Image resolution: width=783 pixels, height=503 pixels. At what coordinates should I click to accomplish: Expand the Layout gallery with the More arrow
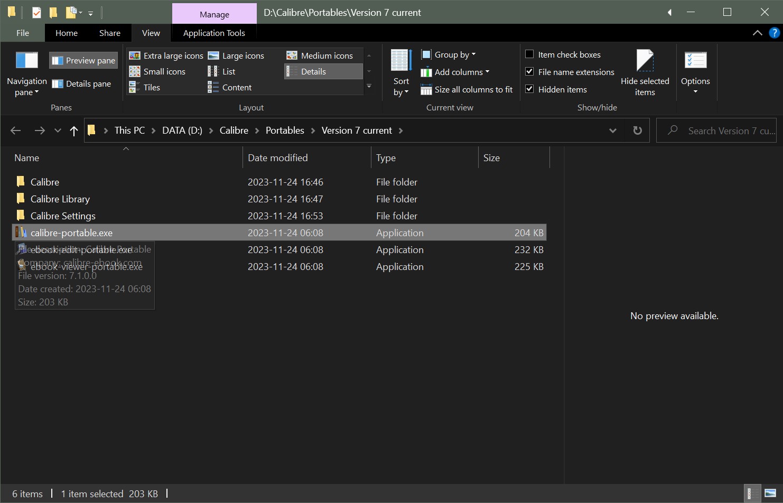pyautogui.click(x=369, y=86)
